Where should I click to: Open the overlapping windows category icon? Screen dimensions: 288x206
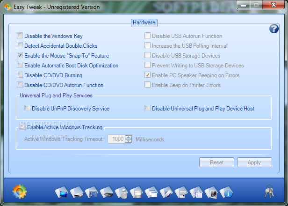point(152,192)
